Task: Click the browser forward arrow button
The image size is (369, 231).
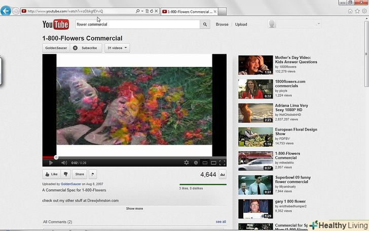Action: (x=16, y=11)
